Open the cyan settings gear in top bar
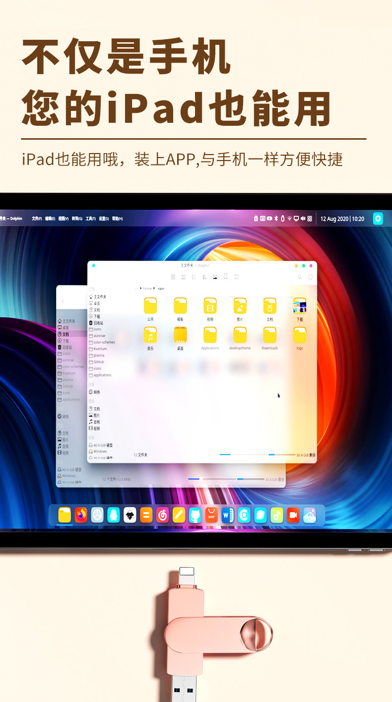The height and width of the screenshot is (702, 392). click(x=378, y=219)
